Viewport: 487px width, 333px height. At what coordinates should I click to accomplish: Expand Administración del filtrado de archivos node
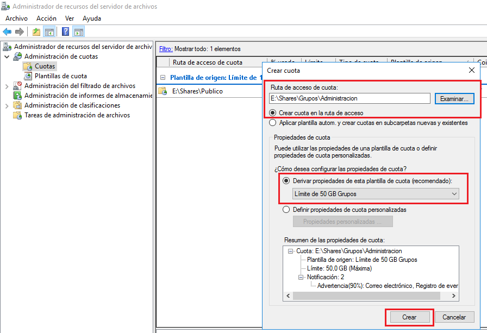coord(7,86)
